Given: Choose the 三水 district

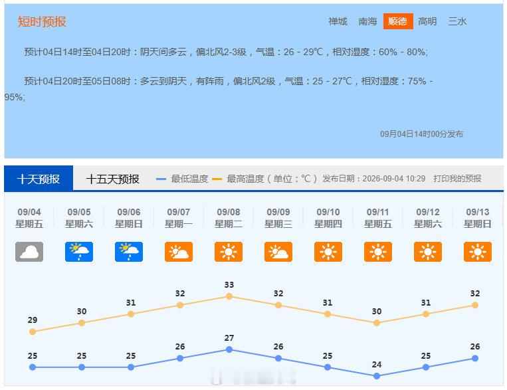Looking at the screenshot, I should pyautogui.click(x=458, y=21).
